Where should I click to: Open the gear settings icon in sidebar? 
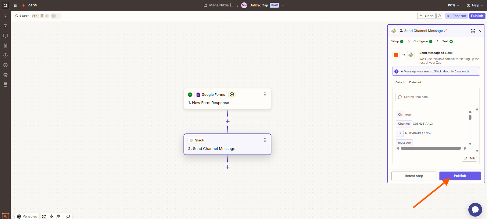[x=5, y=75]
